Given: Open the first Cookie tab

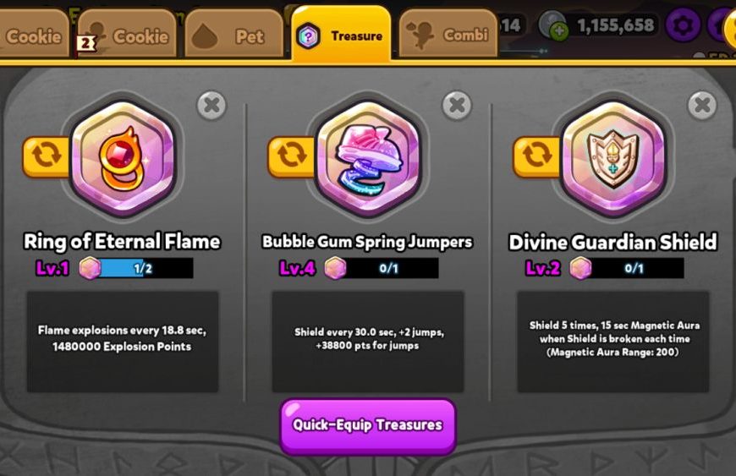Looking at the screenshot, I should pos(33,36).
